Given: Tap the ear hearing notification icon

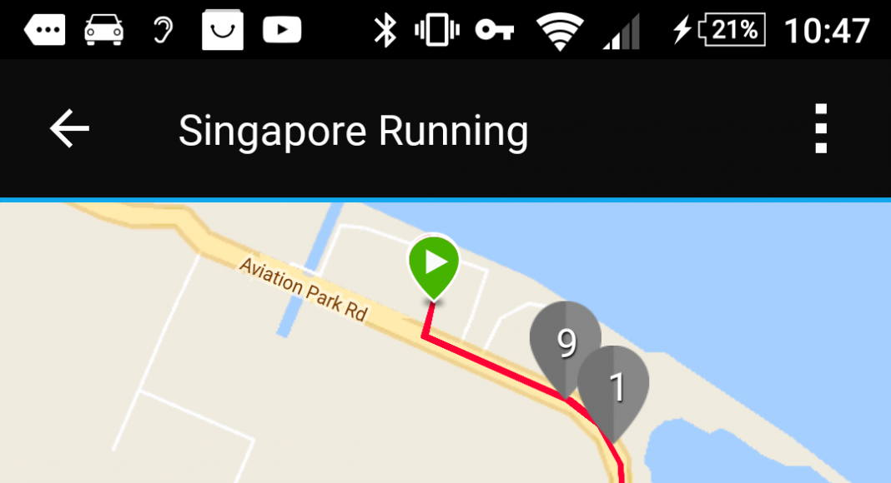Looking at the screenshot, I should [x=163, y=30].
